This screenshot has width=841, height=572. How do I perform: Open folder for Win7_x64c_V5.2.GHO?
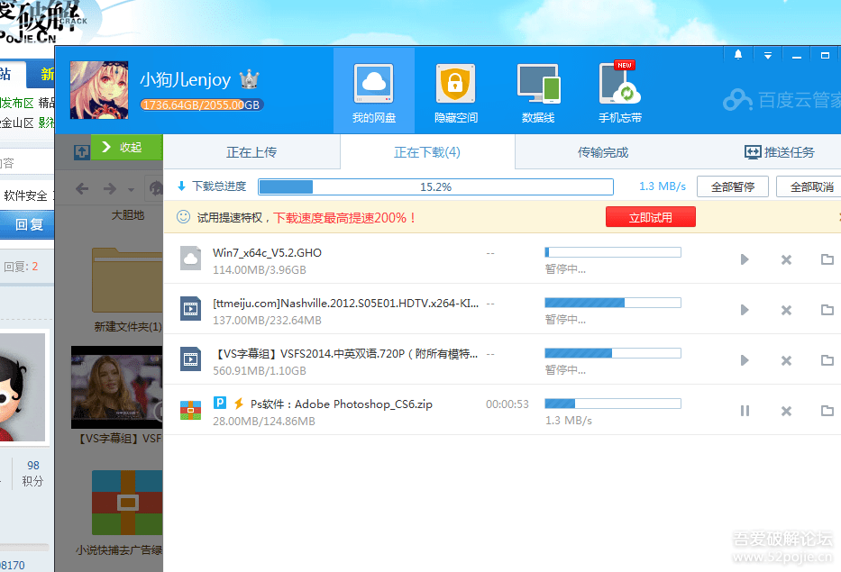tap(827, 259)
